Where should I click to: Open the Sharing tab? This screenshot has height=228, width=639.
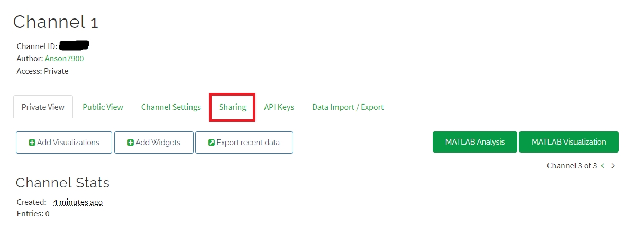(233, 107)
